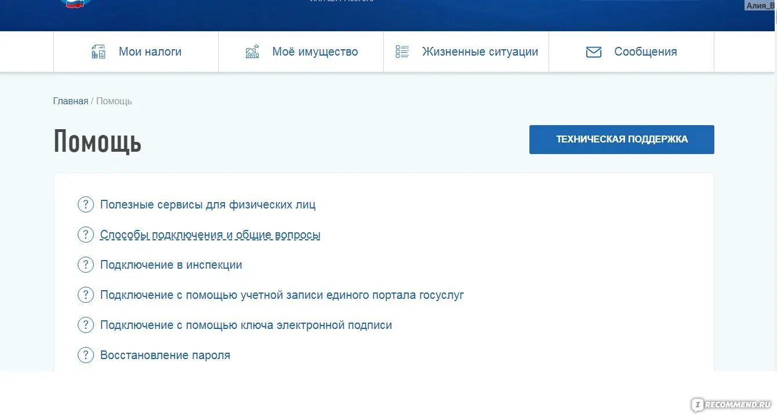This screenshot has height=417, width=777.
Task: Click question icon beside Восстановление пароля
Action: click(x=86, y=355)
